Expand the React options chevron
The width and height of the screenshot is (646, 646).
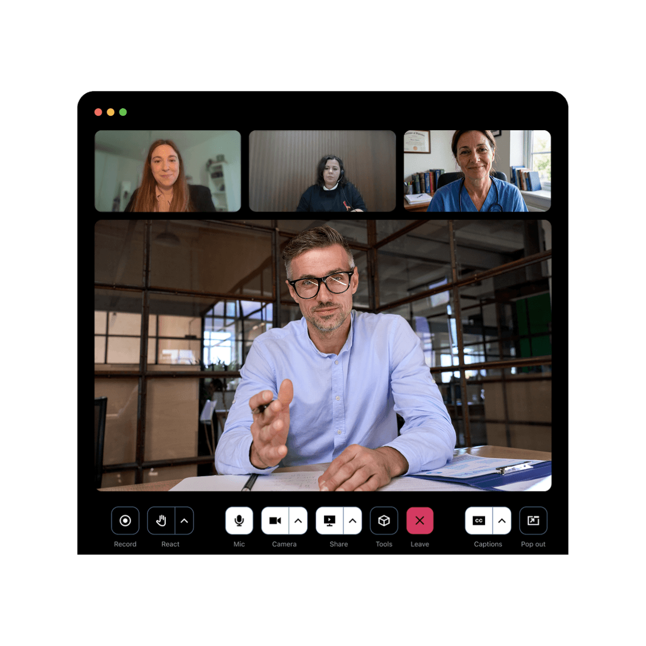184,520
